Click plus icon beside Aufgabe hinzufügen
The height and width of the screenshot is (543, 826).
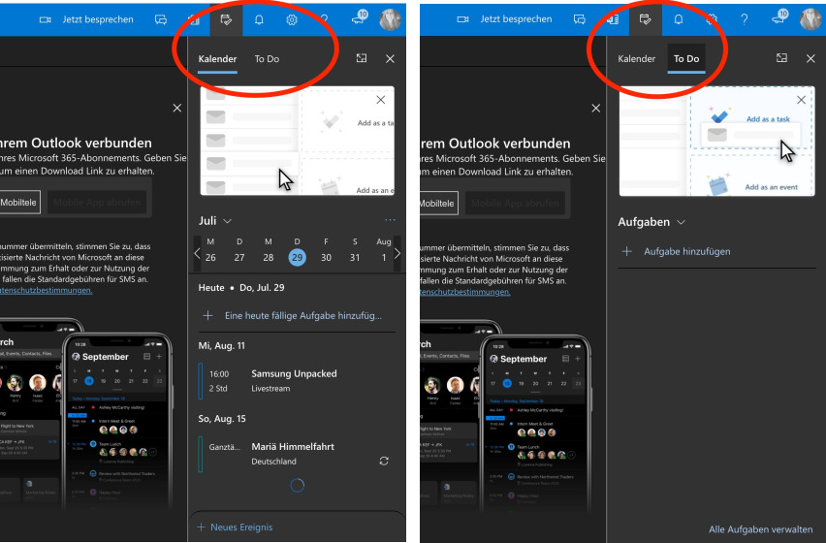(x=626, y=252)
